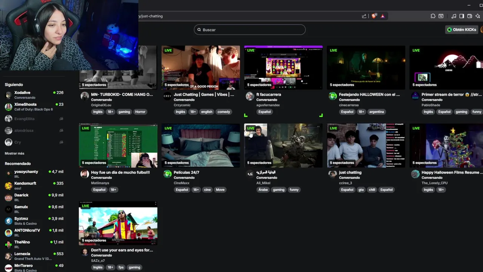
Task: Open the PabloShade channel name link
Action: pyautogui.click(x=431, y=105)
